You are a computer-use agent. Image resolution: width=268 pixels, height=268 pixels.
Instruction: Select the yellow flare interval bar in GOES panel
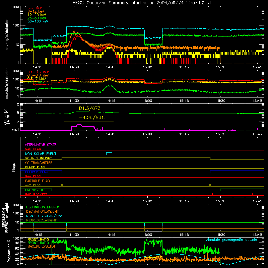pos(89,122)
